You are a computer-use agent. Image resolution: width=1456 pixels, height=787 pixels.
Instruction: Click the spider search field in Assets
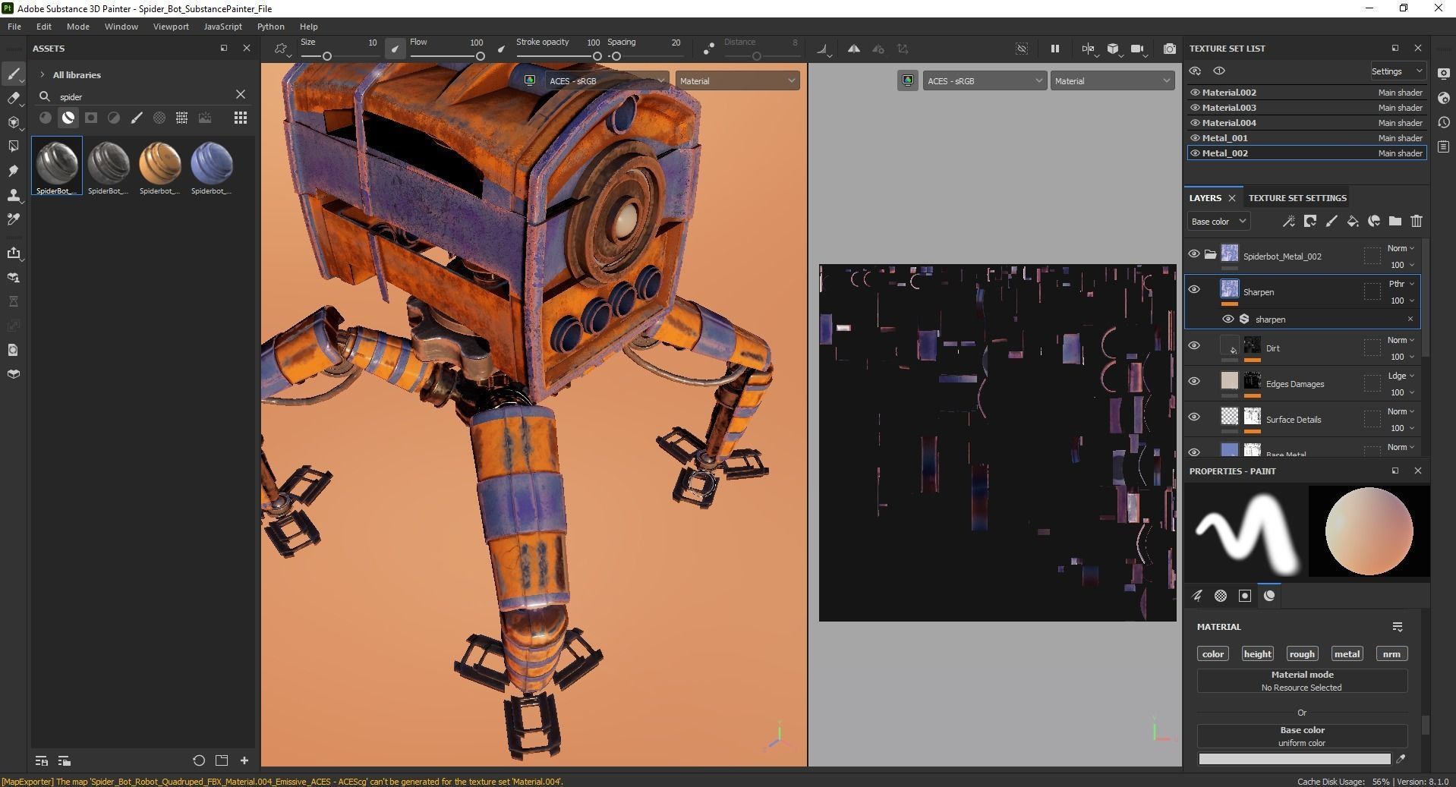click(144, 97)
